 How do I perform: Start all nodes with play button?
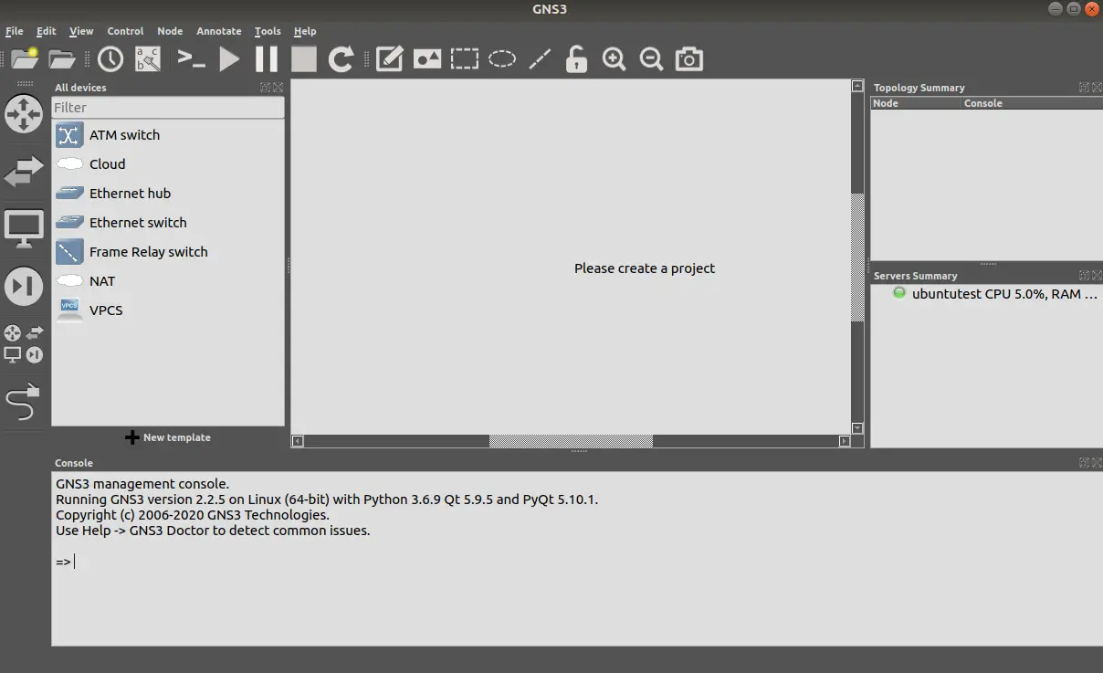tap(229, 59)
